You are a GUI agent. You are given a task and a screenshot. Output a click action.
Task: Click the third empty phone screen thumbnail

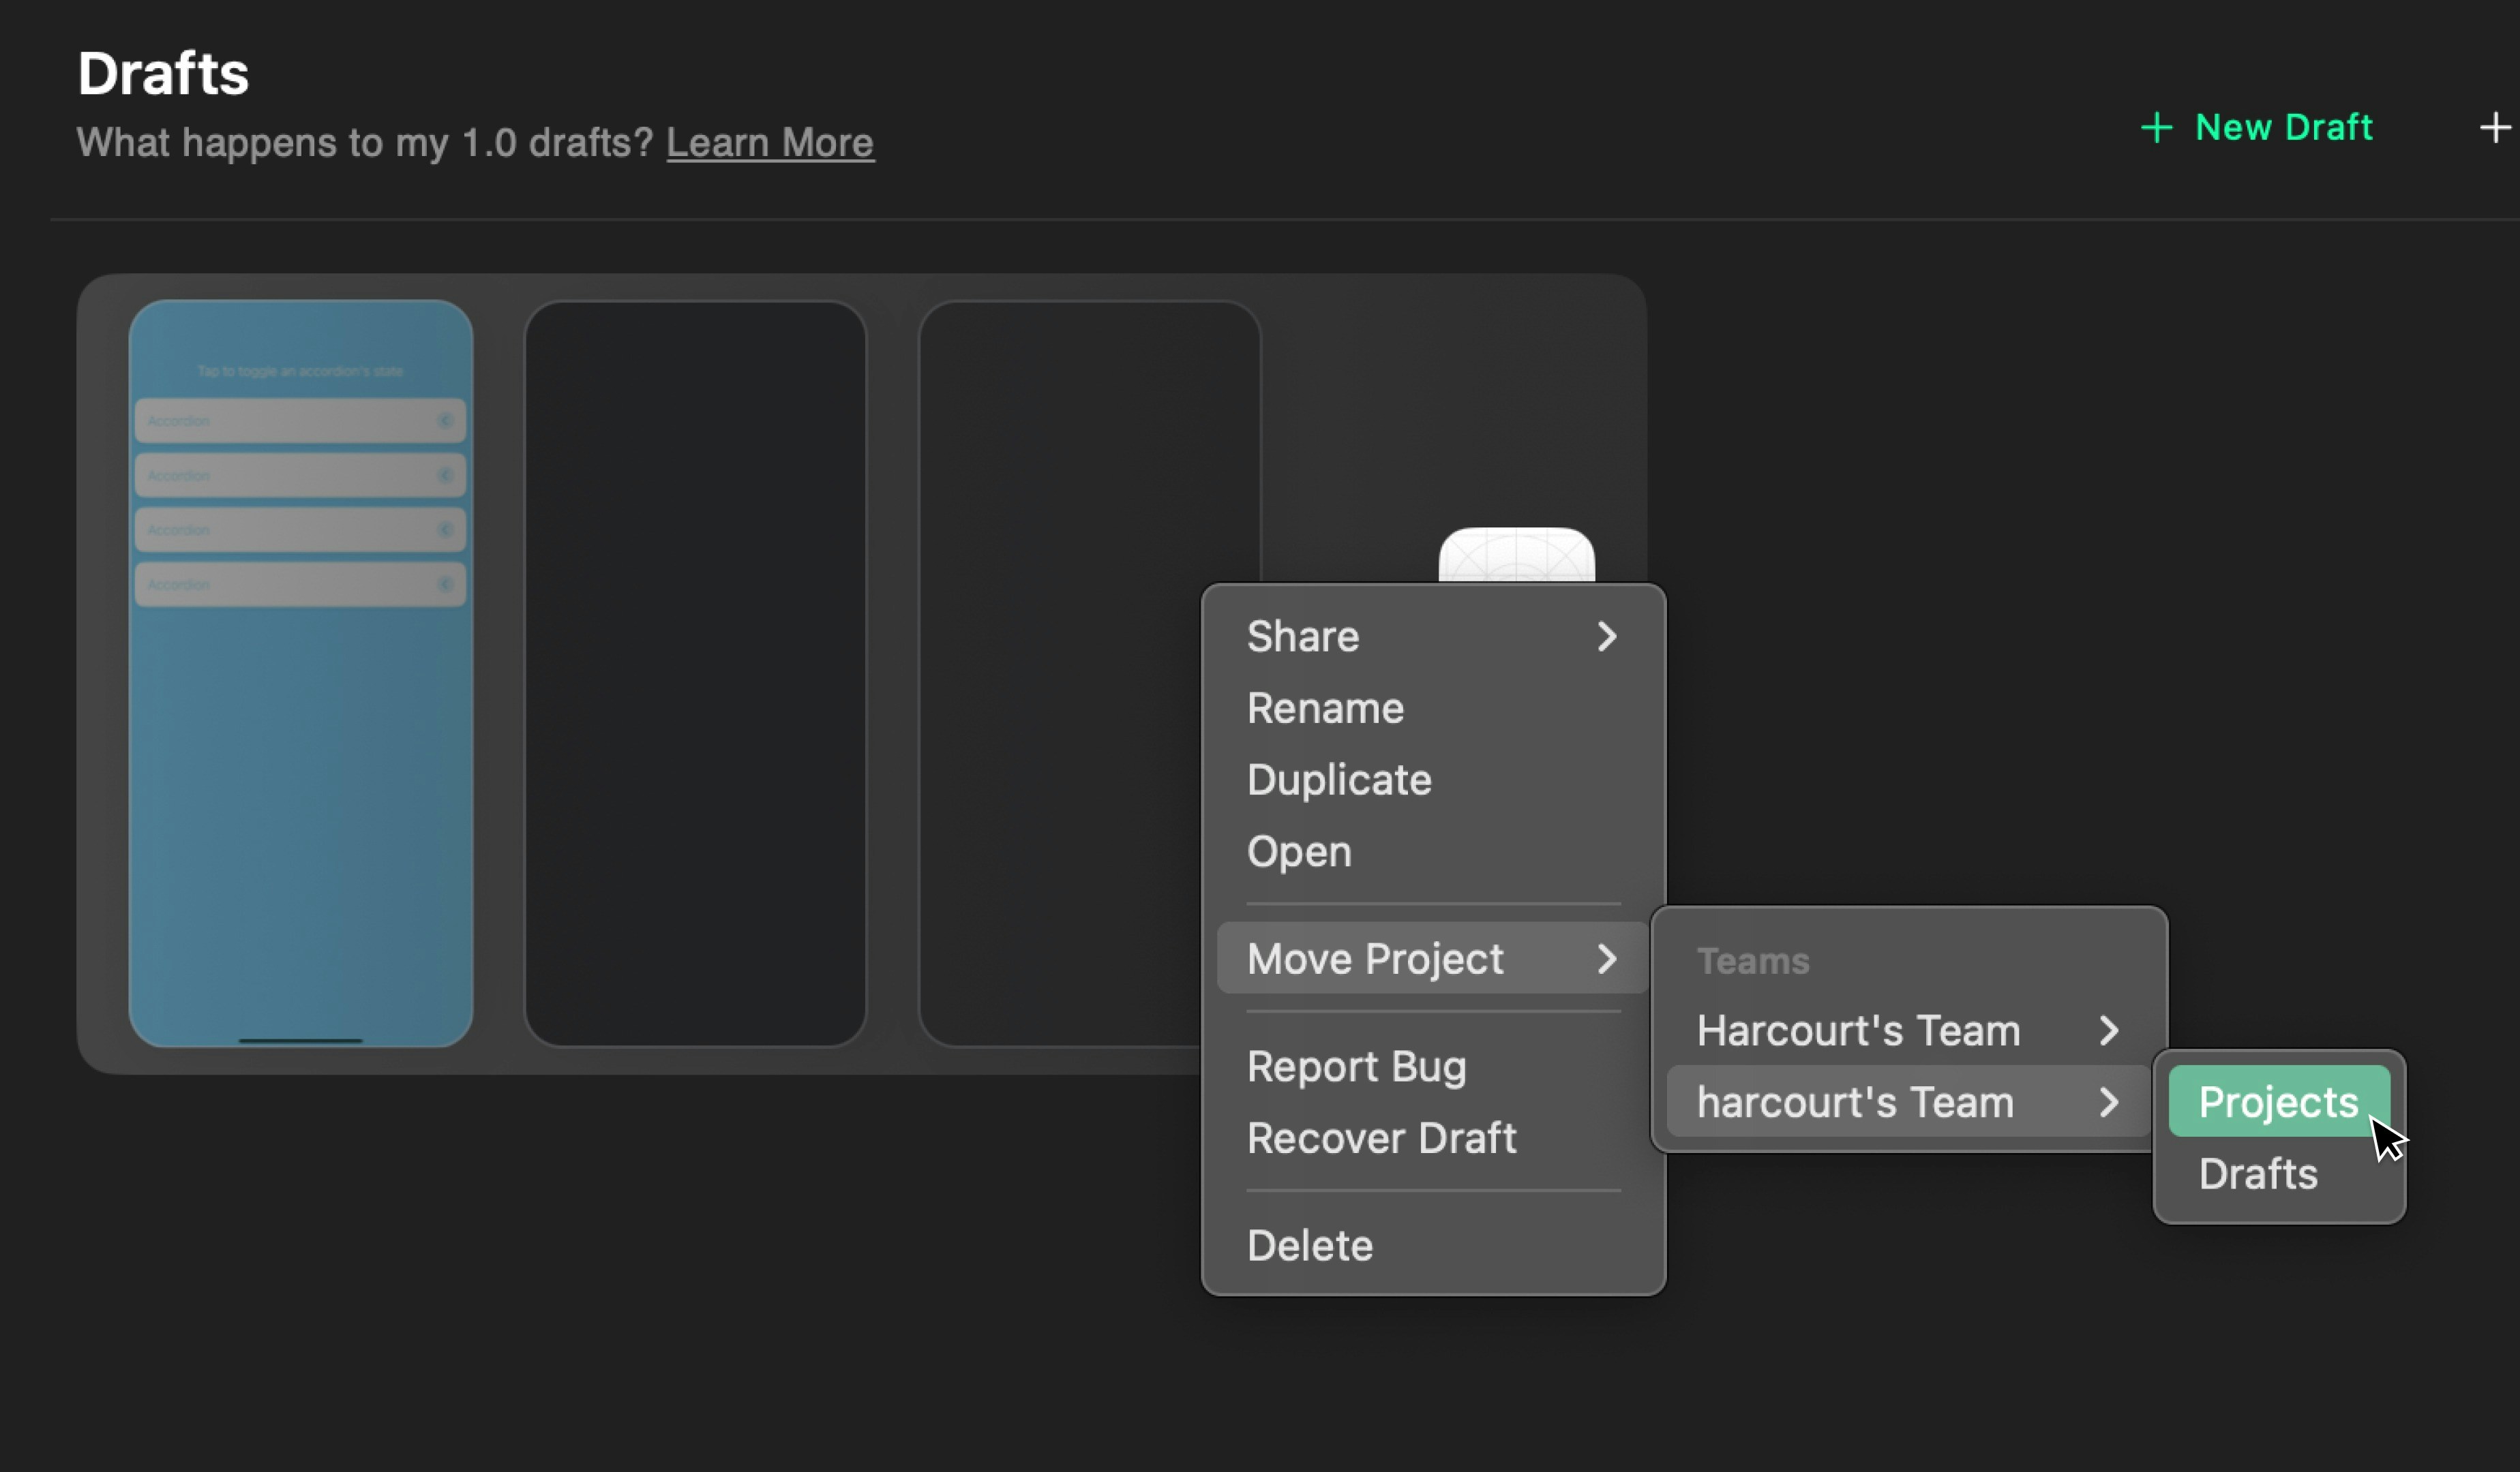[1060, 673]
